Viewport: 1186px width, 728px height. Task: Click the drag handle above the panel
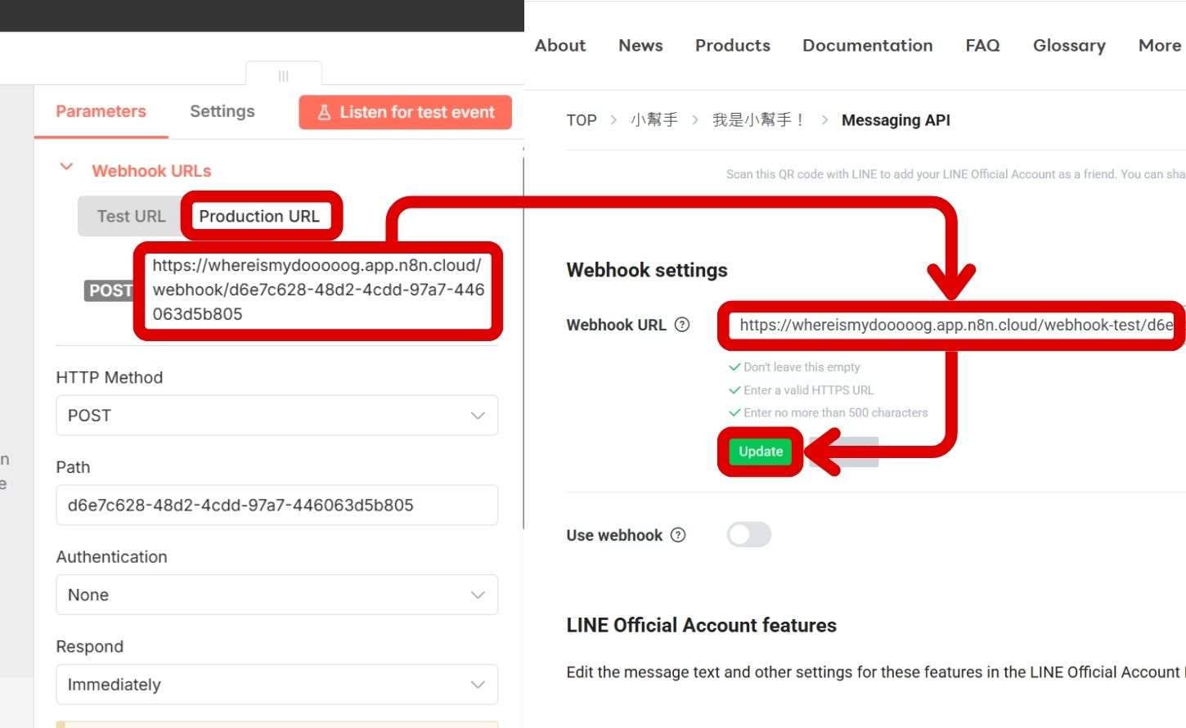click(283, 76)
